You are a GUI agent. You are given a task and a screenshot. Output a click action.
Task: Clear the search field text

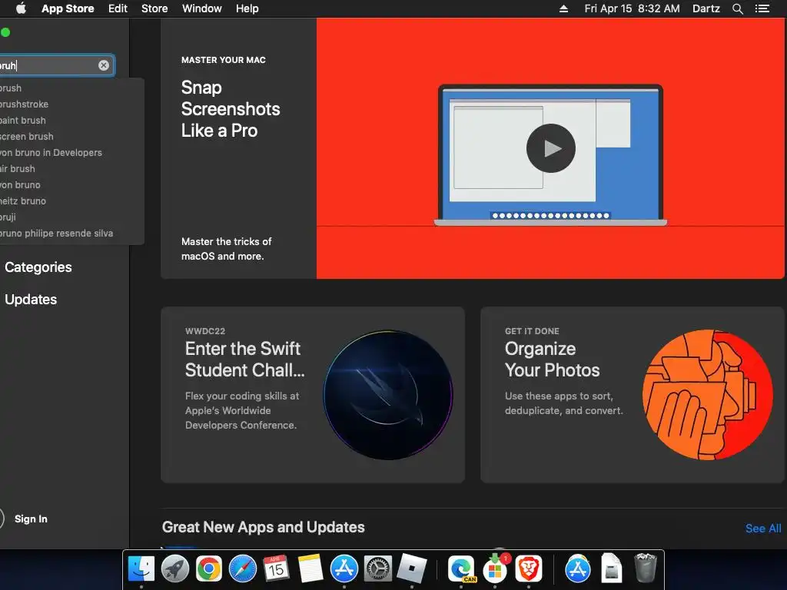pos(104,65)
